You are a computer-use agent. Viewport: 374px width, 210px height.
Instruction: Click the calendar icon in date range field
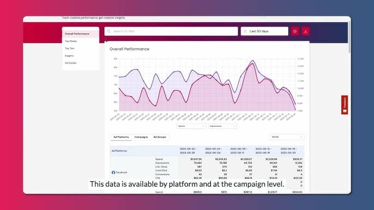point(245,32)
